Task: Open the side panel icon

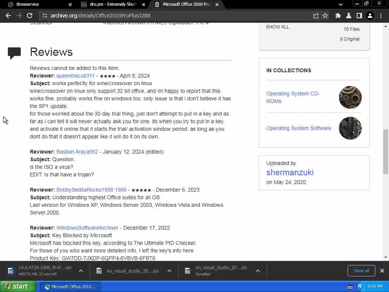Action: [x=359, y=16]
